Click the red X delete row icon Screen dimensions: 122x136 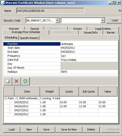(16, 81)
